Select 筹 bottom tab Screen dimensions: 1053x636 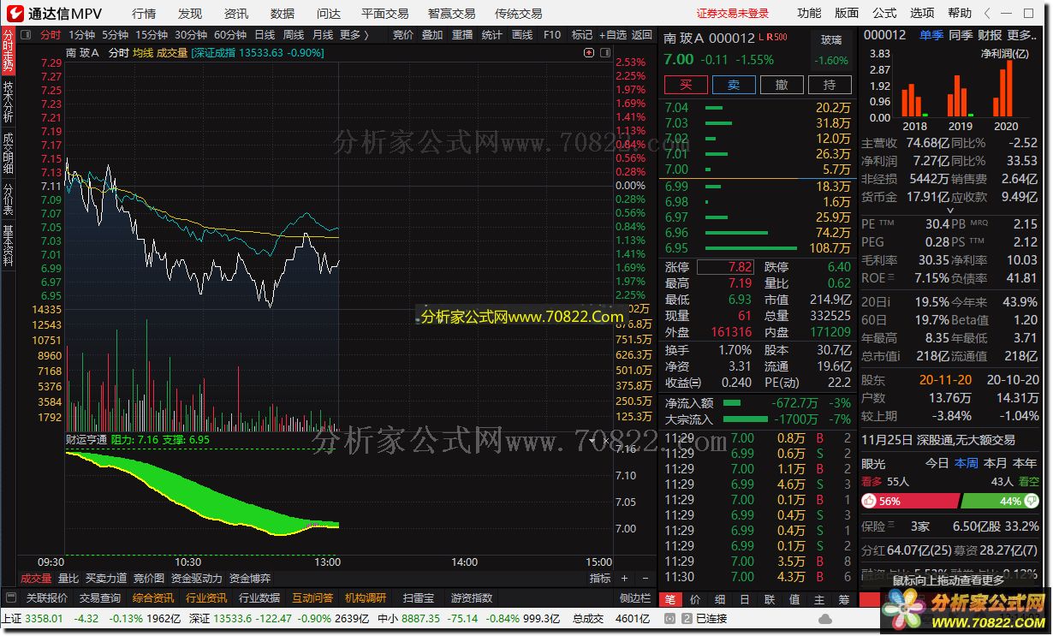[844, 600]
